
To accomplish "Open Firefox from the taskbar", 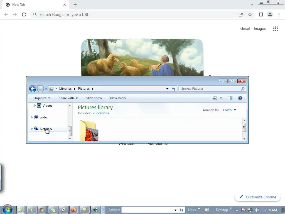I will point(73,210).
